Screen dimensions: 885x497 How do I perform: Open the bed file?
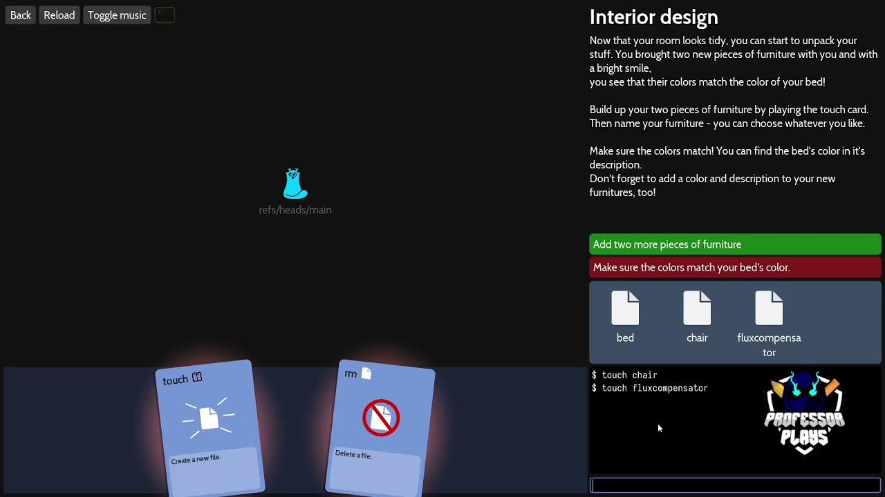625,318
